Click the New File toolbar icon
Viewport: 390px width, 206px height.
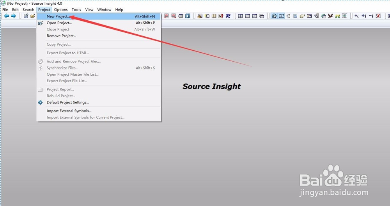coord(26,16)
